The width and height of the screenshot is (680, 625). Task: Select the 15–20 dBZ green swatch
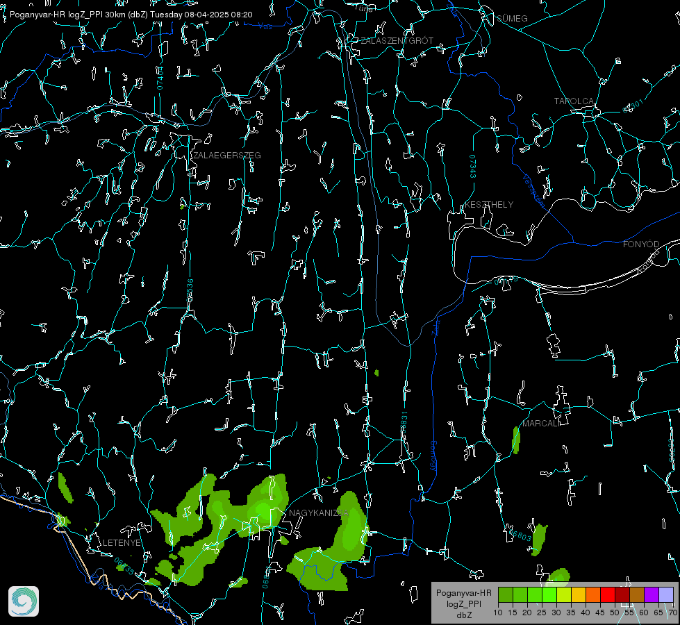520,594
